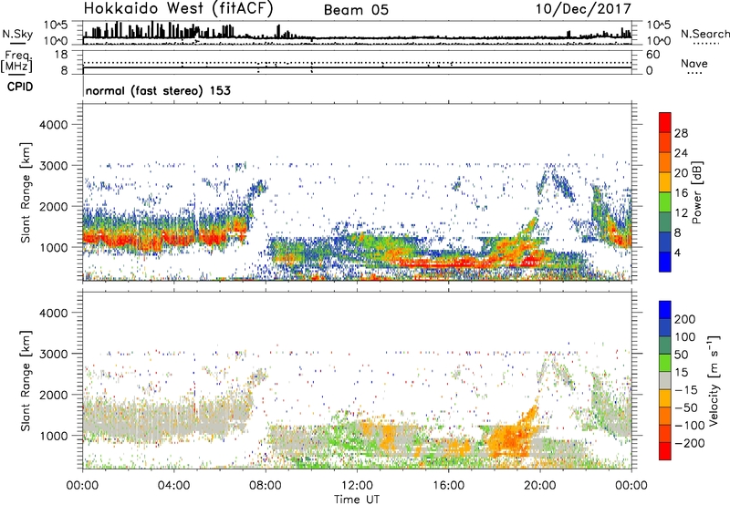Click the 'normal (fast stereo) 153' text
The image size is (730, 505).
(158, 90)
